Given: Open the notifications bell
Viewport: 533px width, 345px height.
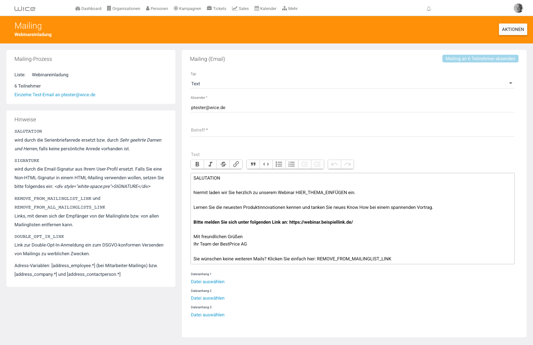Looking at the screenshot, I should pyautogui.click(x=429, y=9).
